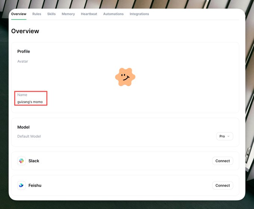Switch to the Overview tab

click(19, 14)
